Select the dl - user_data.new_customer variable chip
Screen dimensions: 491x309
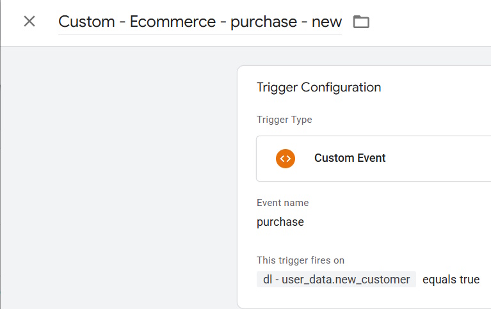tap(336, 280)
